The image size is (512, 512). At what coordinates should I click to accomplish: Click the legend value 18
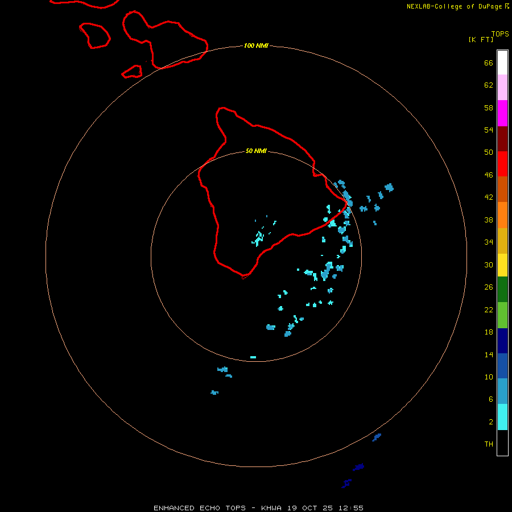(x=489, y=332)
